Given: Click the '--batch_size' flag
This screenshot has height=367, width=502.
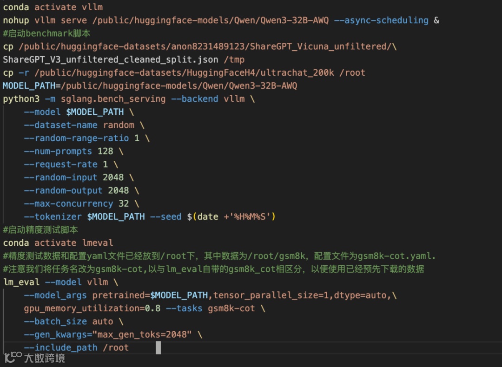Looking at the screenshot, I should pyautogui.click(x=55, y=321).
